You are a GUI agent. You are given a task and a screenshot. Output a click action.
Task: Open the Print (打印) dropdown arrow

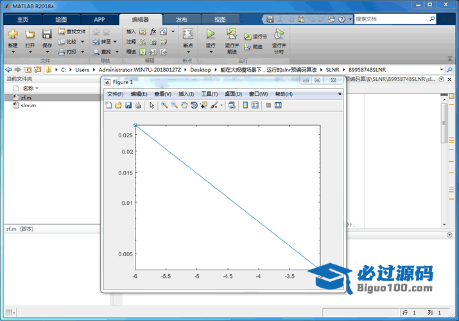[83, 52]
